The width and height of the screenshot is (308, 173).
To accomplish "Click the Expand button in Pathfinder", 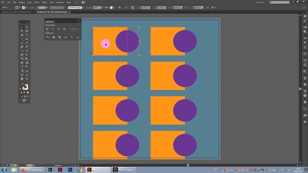I will 74,29.
